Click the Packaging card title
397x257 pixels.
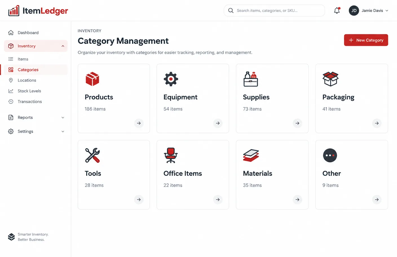pos(338,97)
